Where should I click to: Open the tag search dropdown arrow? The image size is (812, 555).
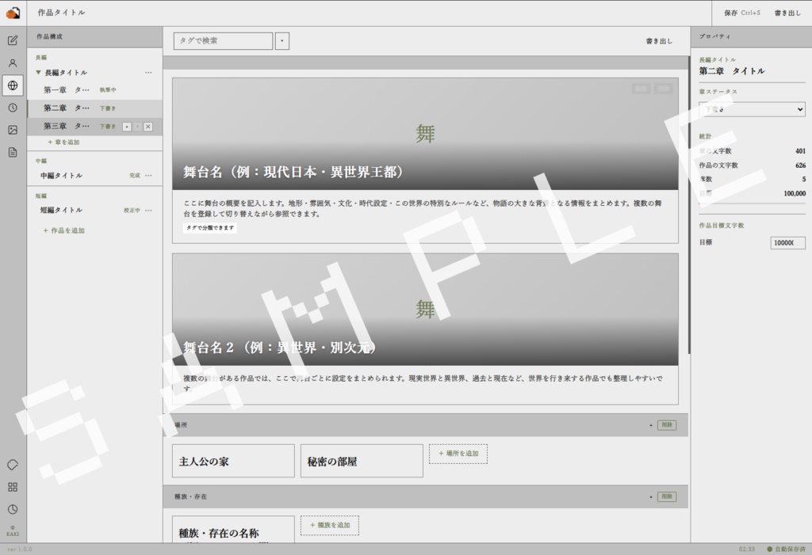click(x=282, y=41)
